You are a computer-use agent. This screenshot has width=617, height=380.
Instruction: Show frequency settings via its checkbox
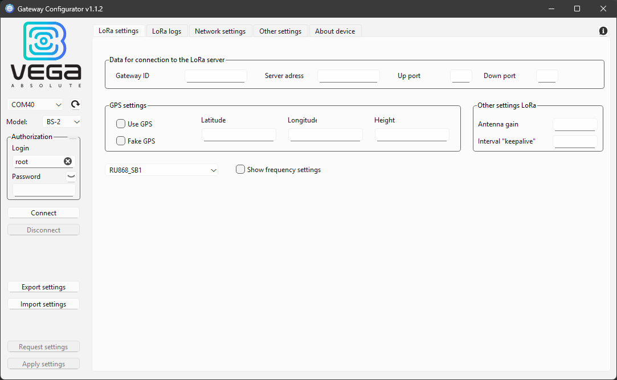click(240, 169)
